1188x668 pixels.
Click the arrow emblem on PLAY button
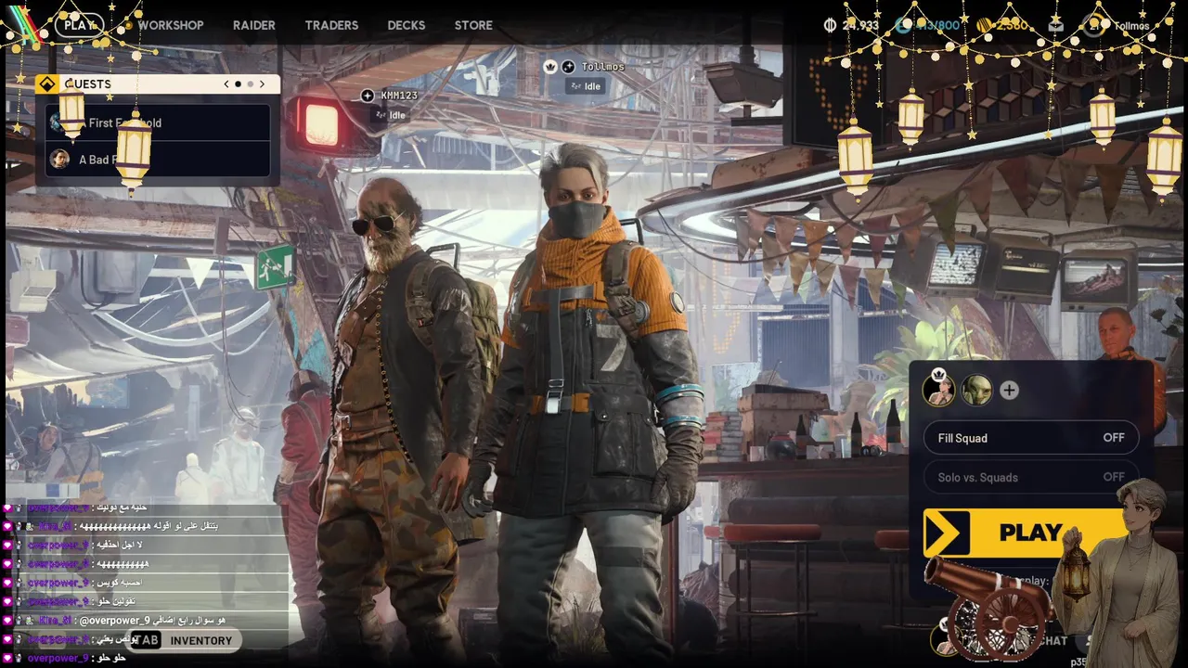[x=947, y=533]
